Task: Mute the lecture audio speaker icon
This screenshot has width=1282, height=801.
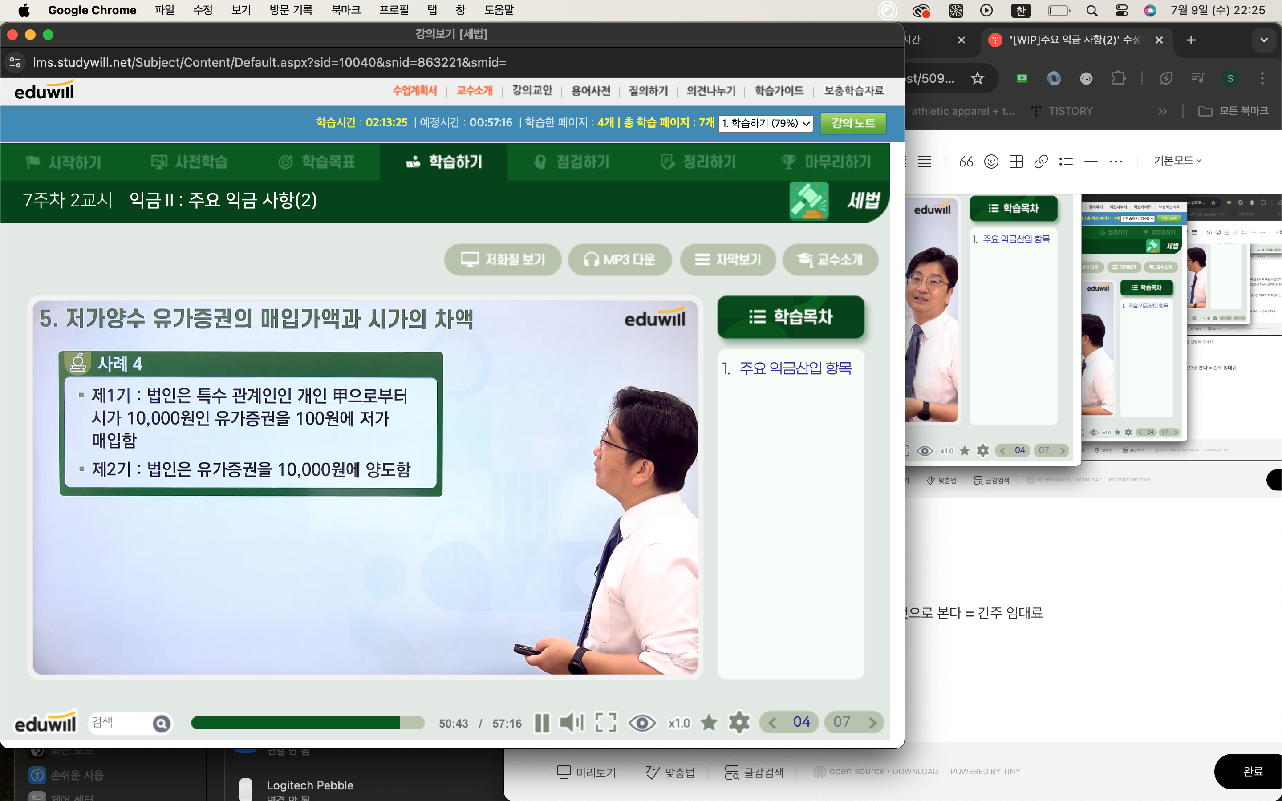Action: coord(571,723)
